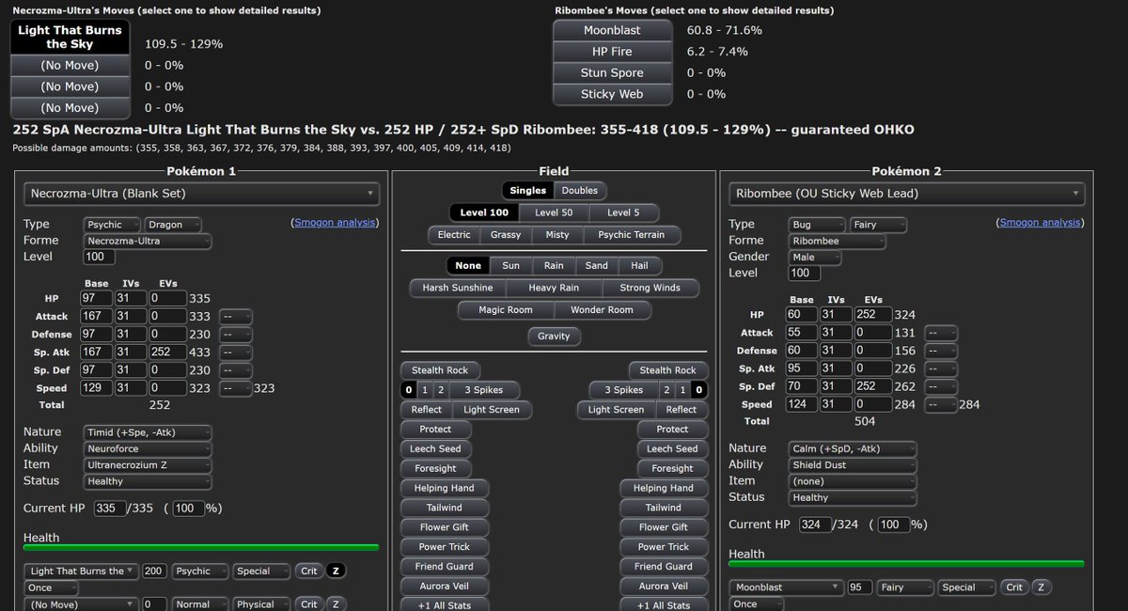Toggle right side Leech Seed
Image resolution: width=1128 pixels, height=611 pixels.
(672, 448)
